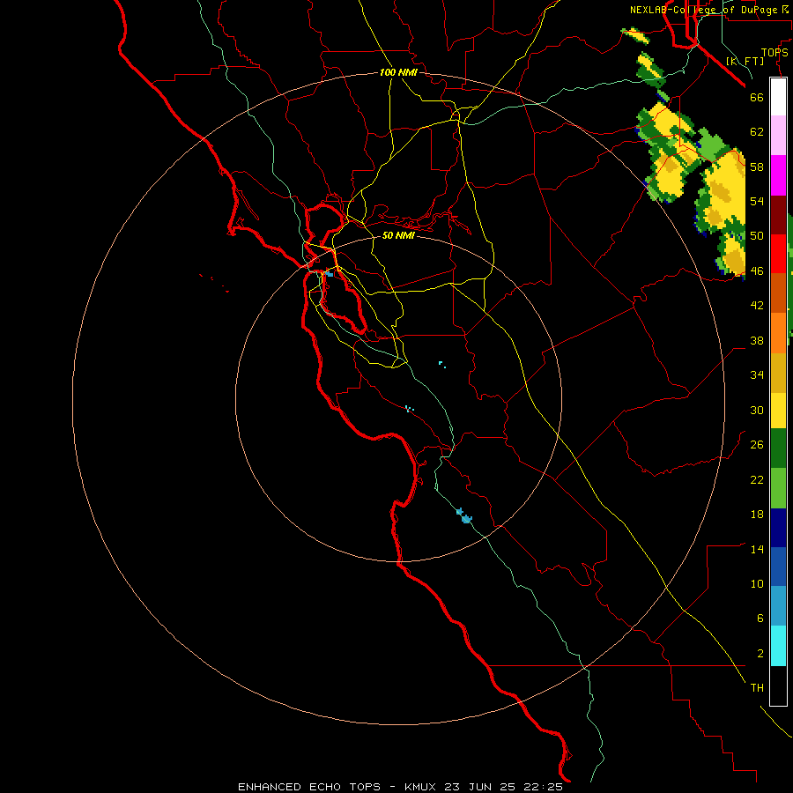Click the "14" legend value
Image resolution: width=793 pixels, height=793 pixels.
tap(757, 549)
